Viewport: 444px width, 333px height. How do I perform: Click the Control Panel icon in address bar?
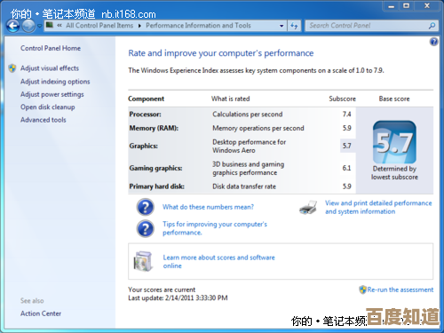[50, 25]
